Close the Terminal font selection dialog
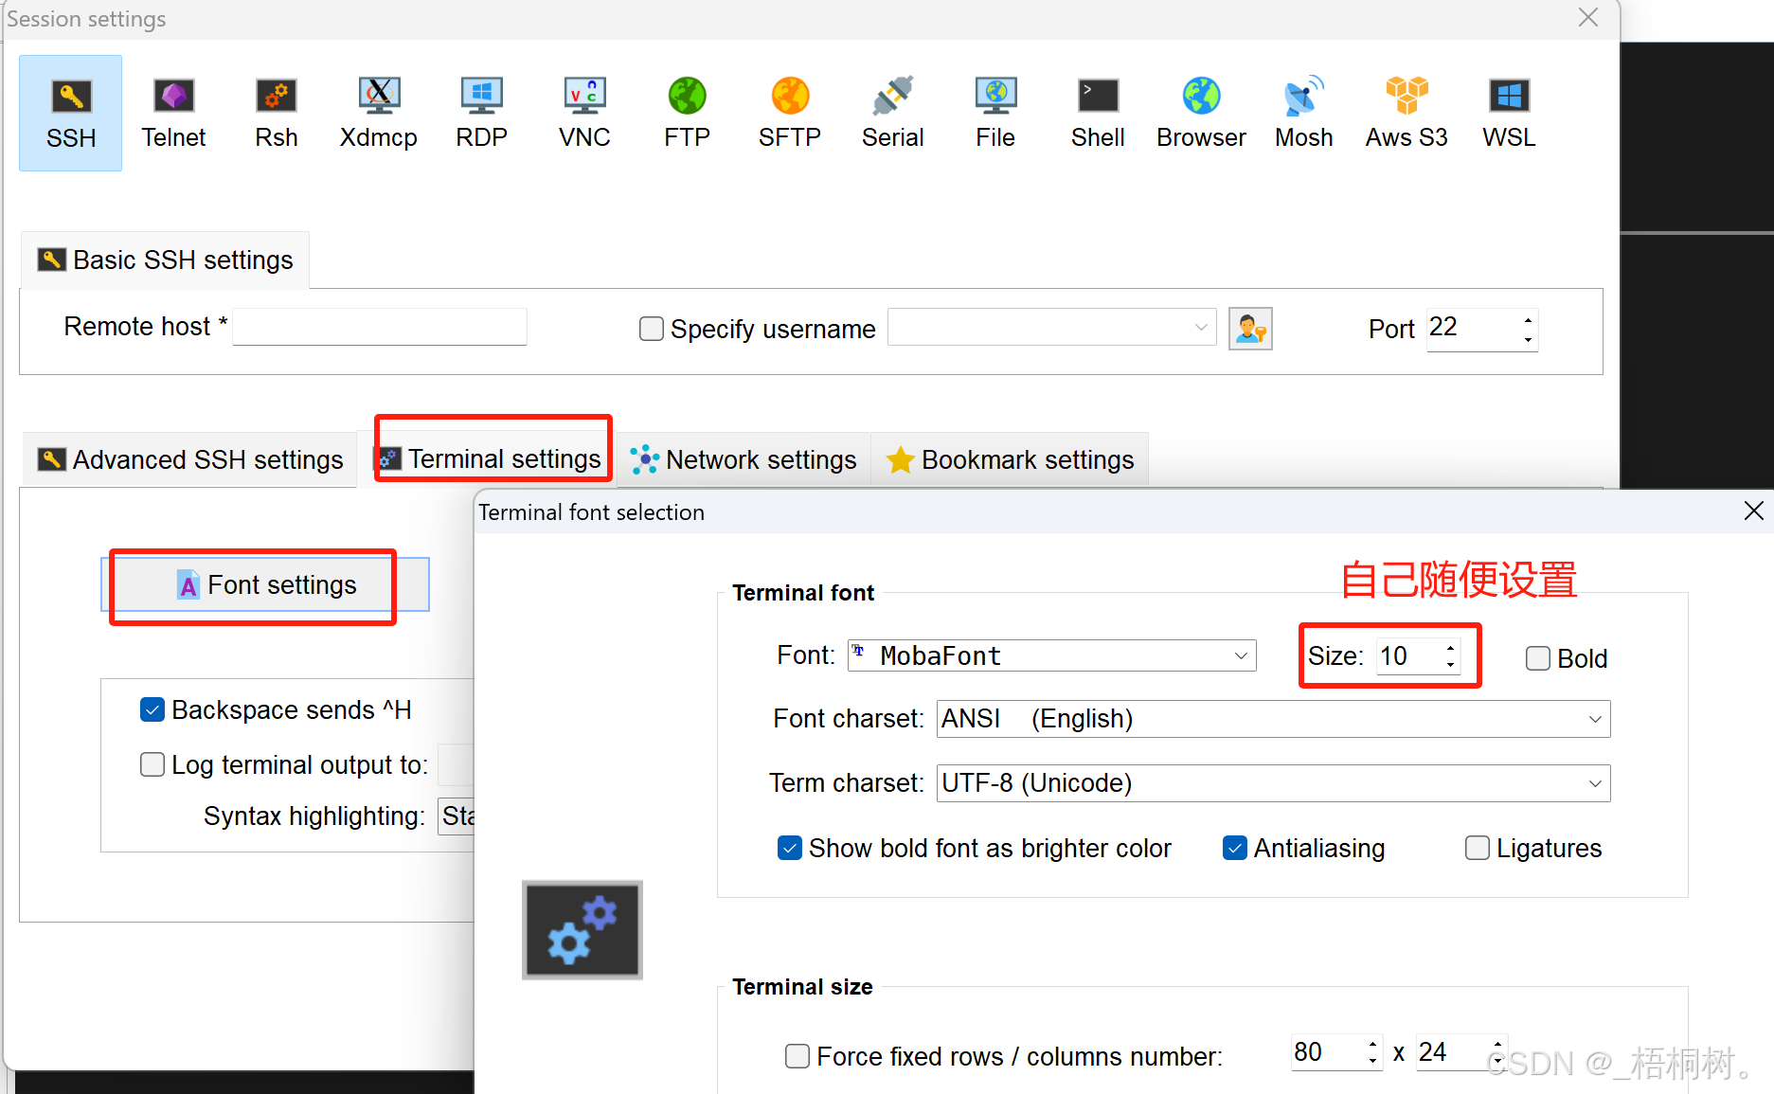 click(x=1753, y=511)
